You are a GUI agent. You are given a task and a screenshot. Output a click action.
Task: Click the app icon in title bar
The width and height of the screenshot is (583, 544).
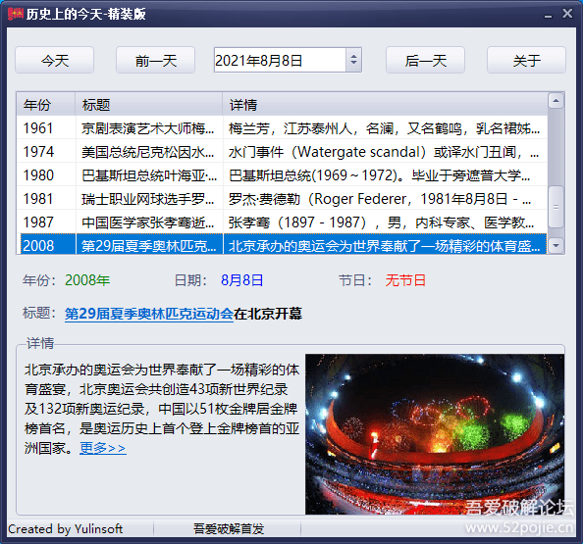click(16, 14)
